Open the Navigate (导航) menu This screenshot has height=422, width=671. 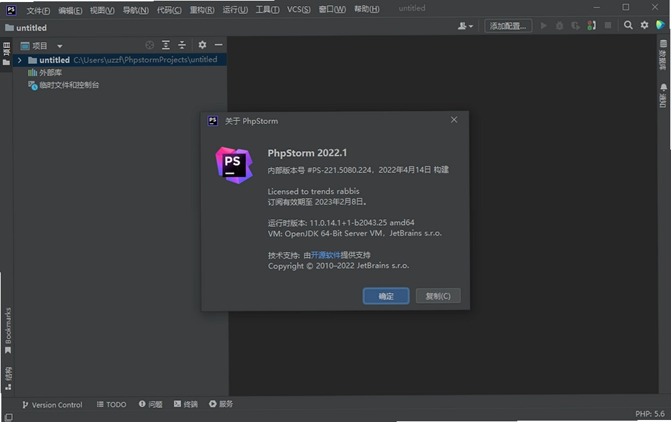(x=136, y=10)
